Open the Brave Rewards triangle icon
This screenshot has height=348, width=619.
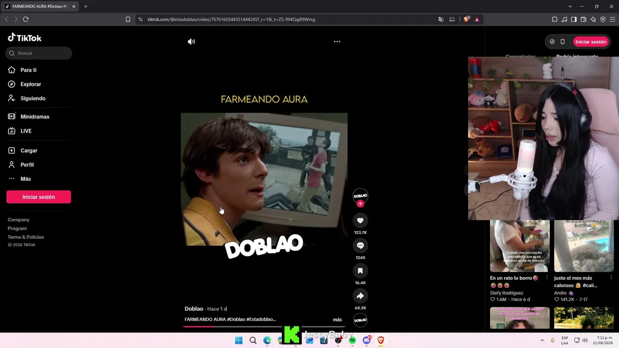(x=477, y=19)
